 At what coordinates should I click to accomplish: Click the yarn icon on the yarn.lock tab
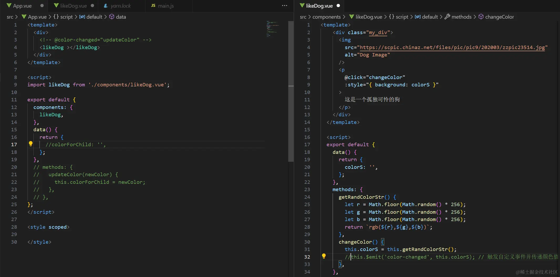[x=106, y=6]
